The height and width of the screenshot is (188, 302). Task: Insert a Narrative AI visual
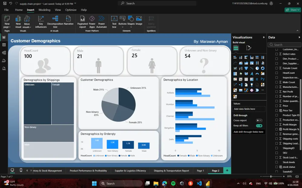point(69,20)
